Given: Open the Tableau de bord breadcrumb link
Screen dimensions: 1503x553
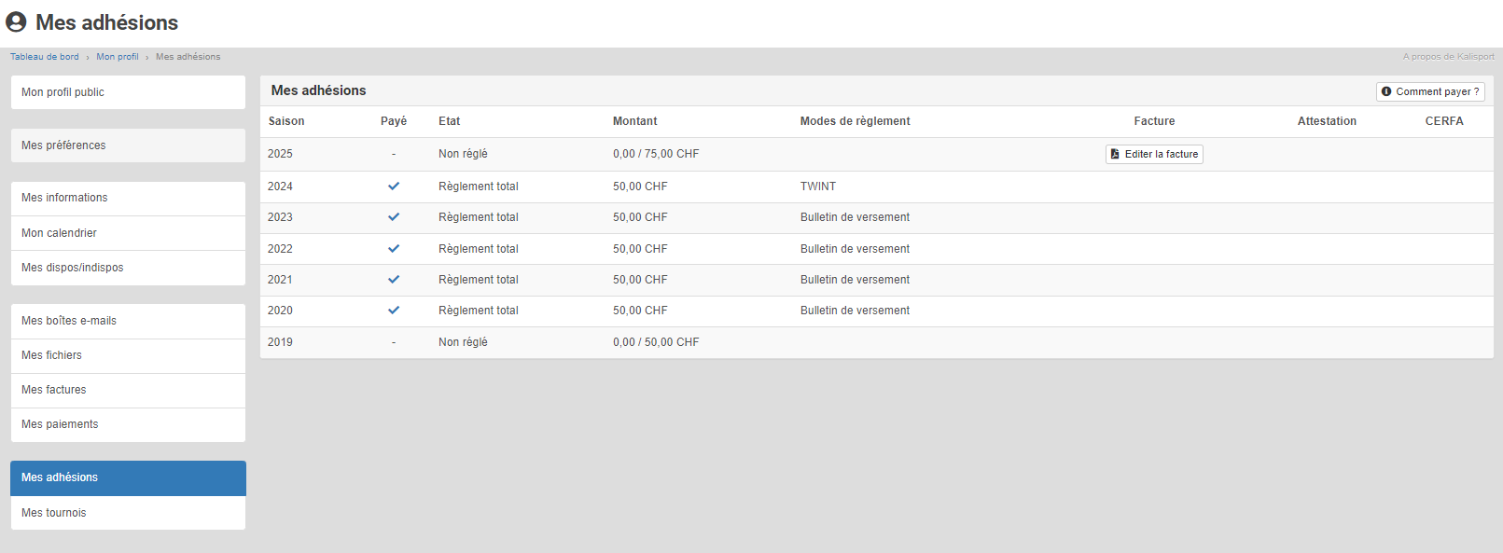Looking at the screenshot, I should tap(45, 57).
